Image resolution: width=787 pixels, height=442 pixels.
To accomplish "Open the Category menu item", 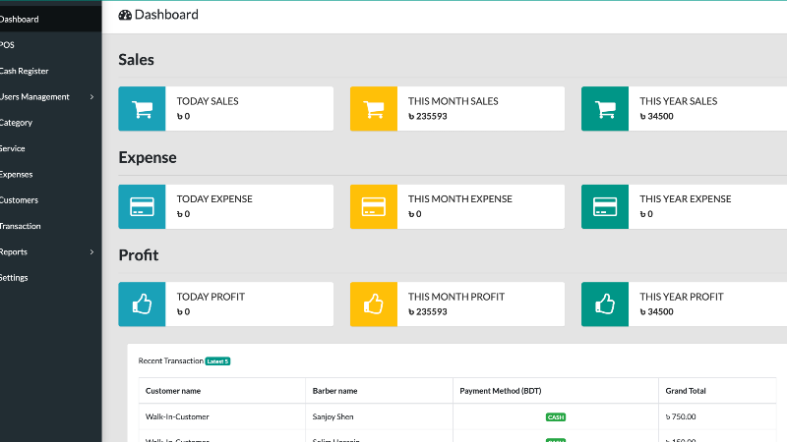I will click(x=16, y=123).
